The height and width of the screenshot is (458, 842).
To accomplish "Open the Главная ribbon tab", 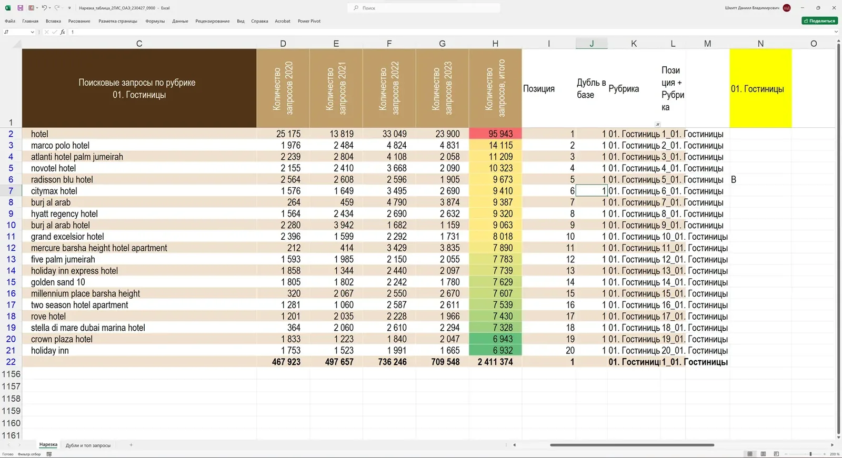I will click(31, 21).
